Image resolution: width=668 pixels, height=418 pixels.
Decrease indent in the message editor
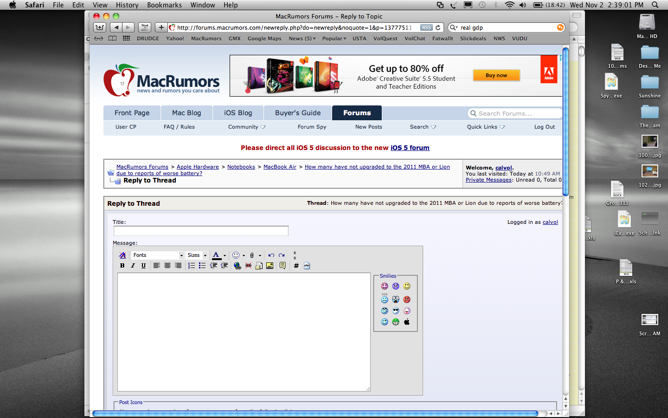[x=213, y=266]
